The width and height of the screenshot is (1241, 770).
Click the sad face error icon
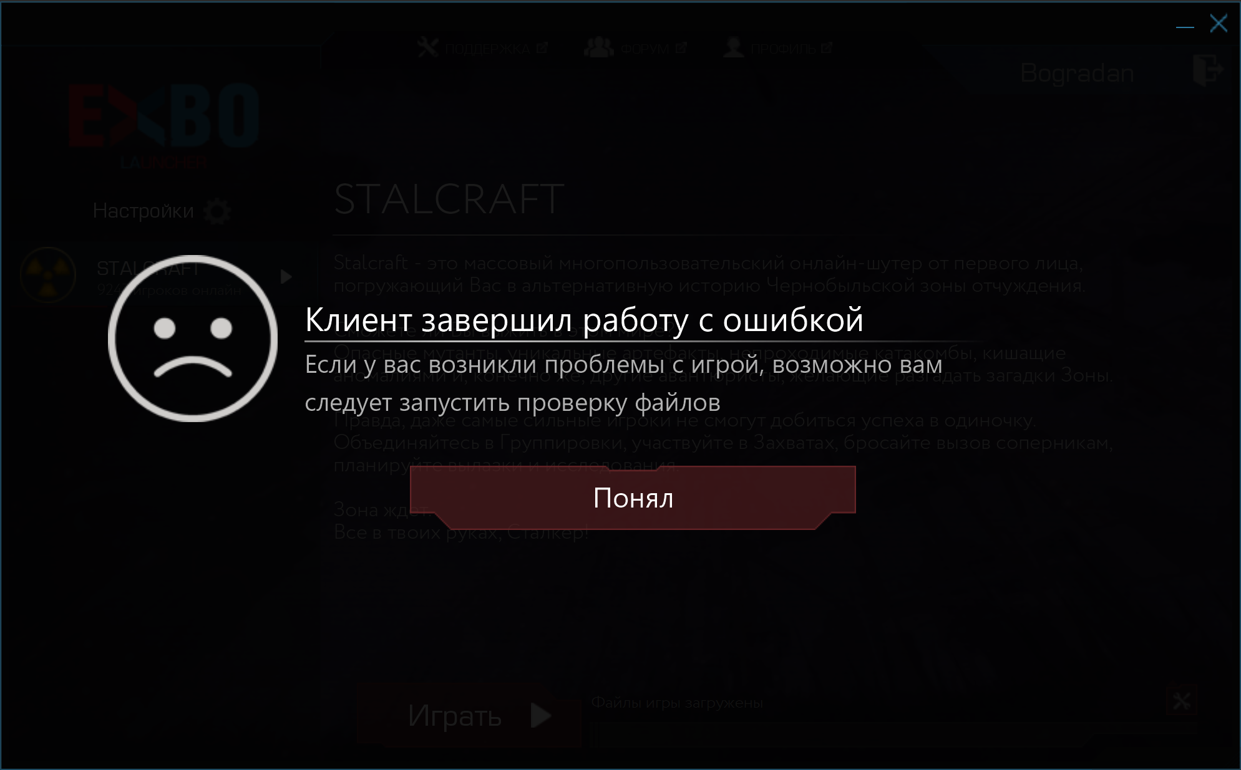[193, 339]
